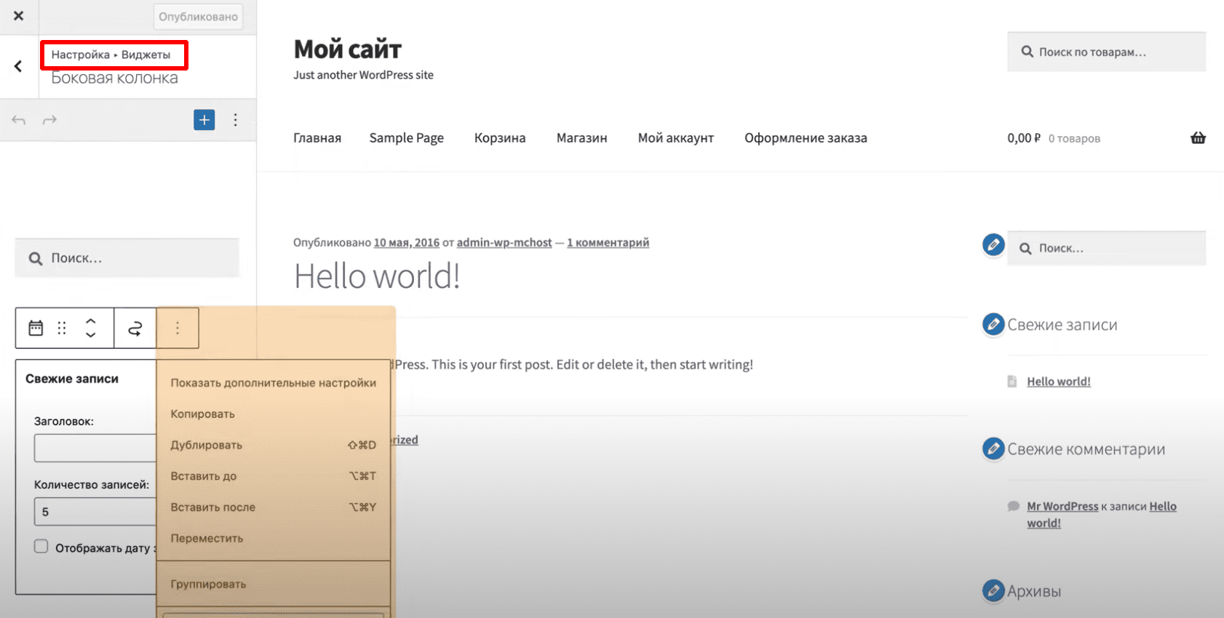The image size is (1224, 618).
Task: Click the Just another WordPress site tagline
Action: (363, 75)
